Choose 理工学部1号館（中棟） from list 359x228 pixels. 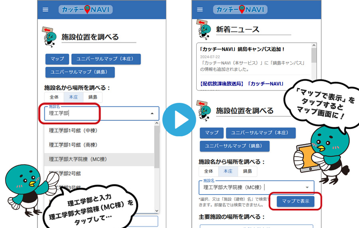click(99, 131)
